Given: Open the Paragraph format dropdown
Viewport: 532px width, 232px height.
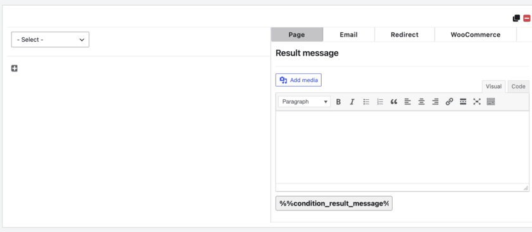Looking at the screenshot, I should point(305,102).
